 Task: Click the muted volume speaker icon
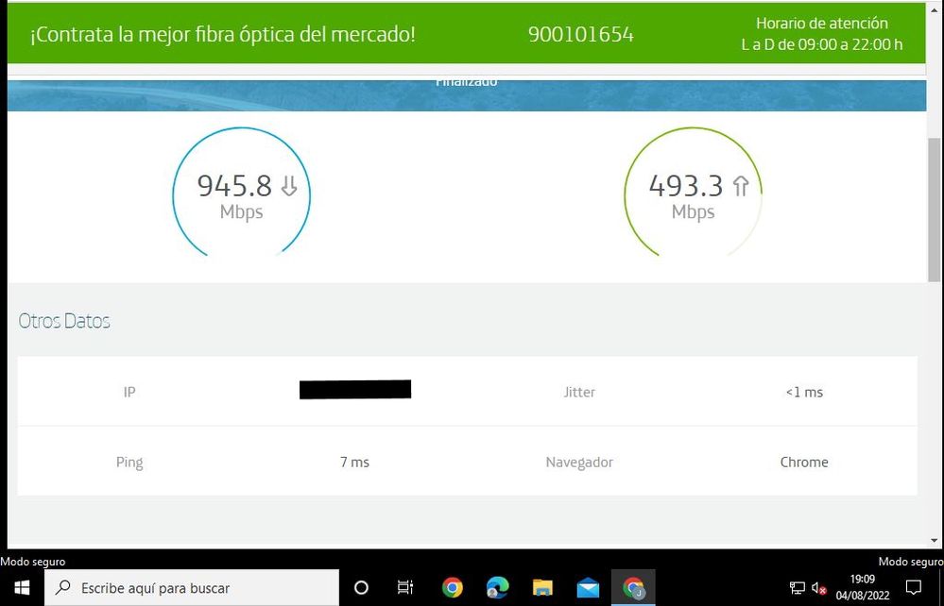[819, 588]
